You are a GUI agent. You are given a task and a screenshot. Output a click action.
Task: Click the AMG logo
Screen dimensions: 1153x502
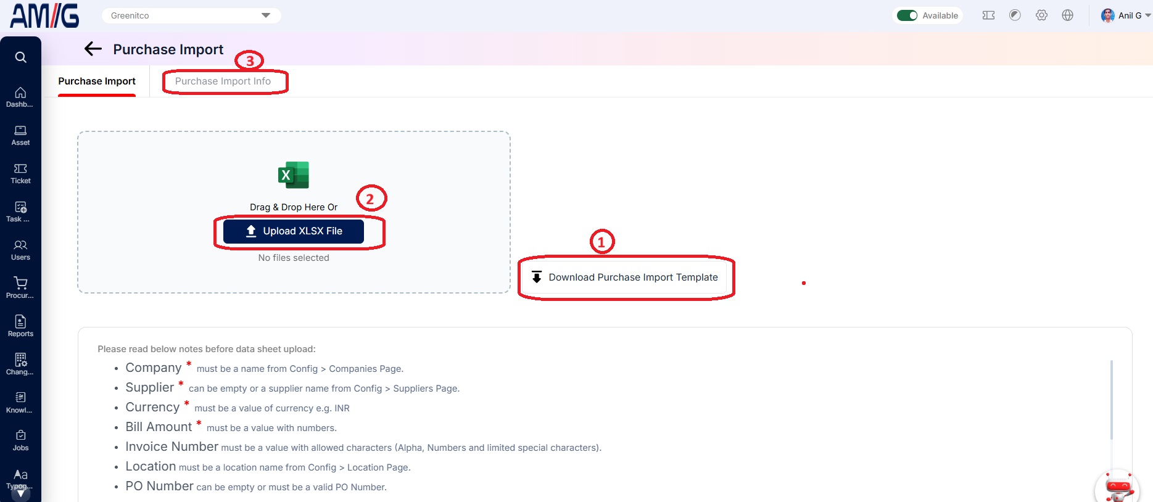coord(44,15)
